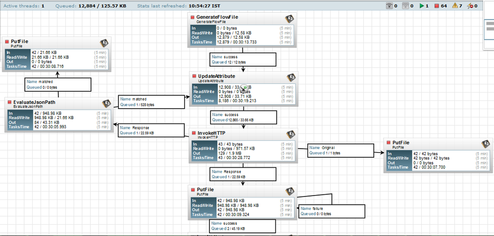The width and height of the screenshot is (494, 236).
Task: Select the success connection below GenerateFlowFile
Action: point(243,59)
